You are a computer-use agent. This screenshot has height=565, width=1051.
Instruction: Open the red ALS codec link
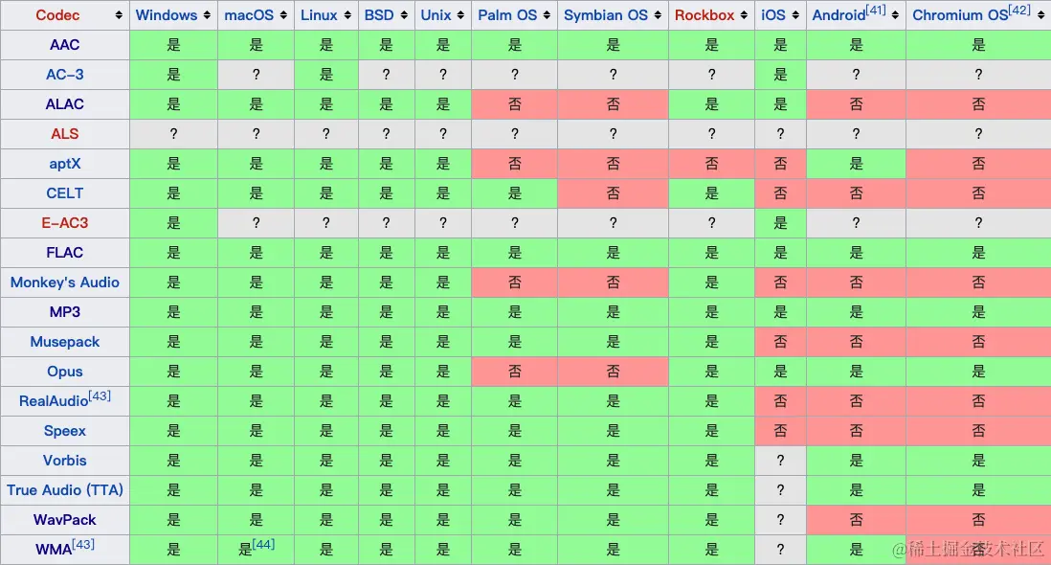click(x=64, y=134)
